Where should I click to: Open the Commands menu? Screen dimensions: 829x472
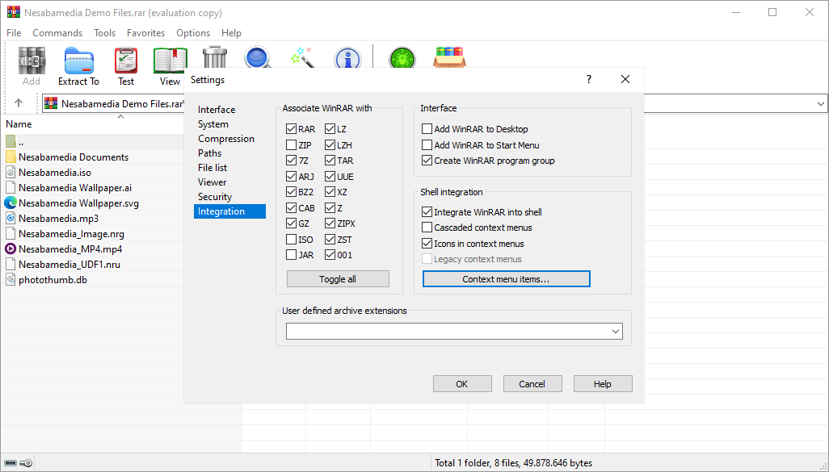(57, 33)
